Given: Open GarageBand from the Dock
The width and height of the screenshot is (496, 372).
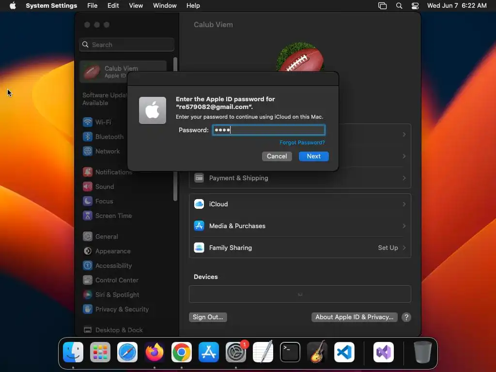Looking at the screenshot, I should point(317,352).
